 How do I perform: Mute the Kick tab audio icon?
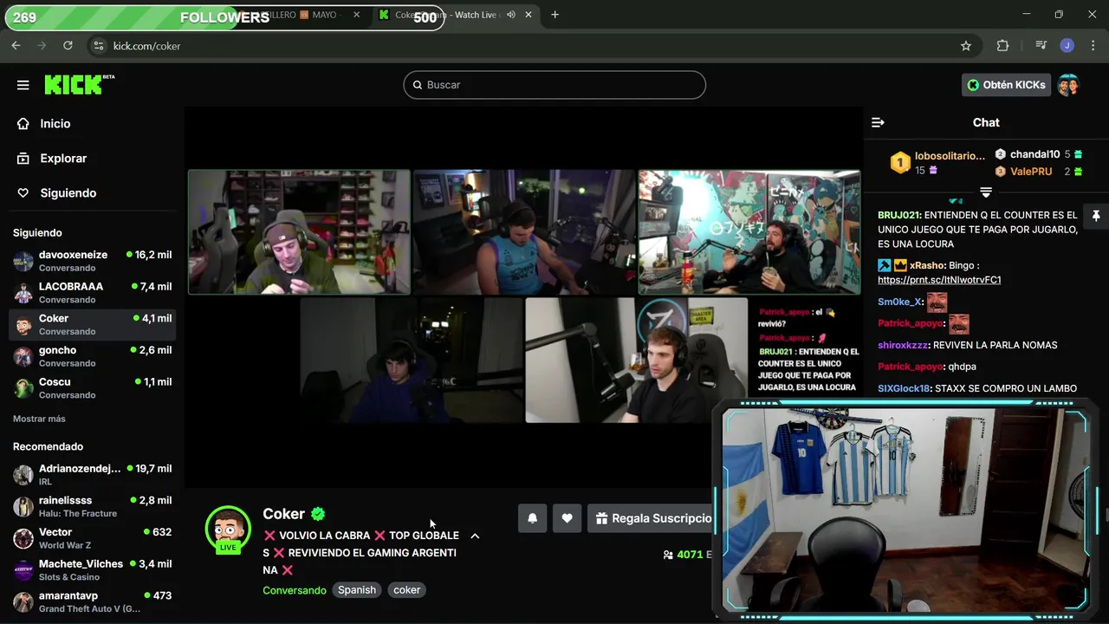click(x=511, y=15)
